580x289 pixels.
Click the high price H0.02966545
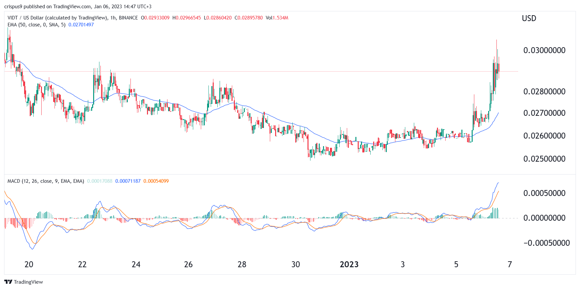click(187, 18)
